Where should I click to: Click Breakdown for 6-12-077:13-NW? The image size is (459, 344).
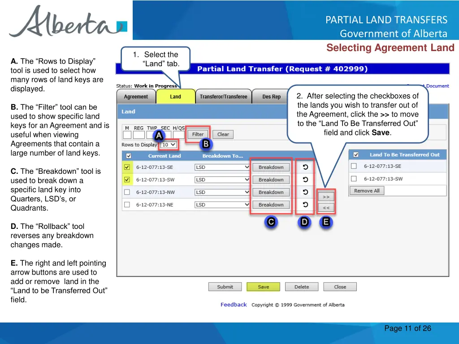click(271, 192)
